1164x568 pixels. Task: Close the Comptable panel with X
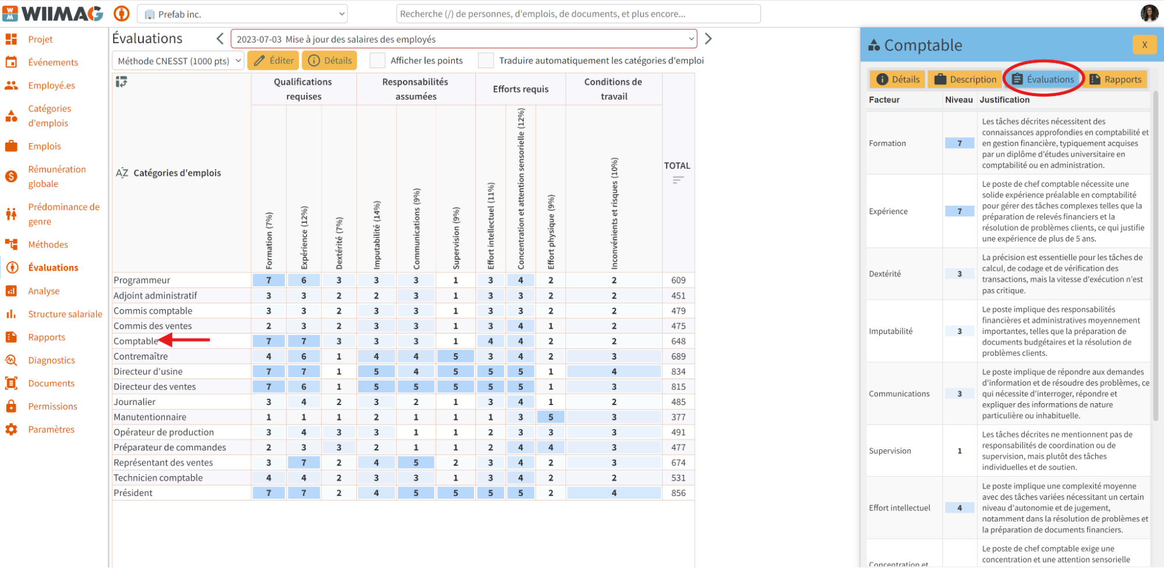click(x=1144, y=45)
